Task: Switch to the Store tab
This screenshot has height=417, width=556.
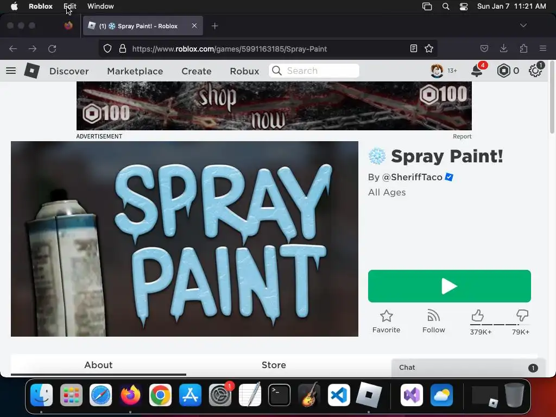Action: (274, 365)
